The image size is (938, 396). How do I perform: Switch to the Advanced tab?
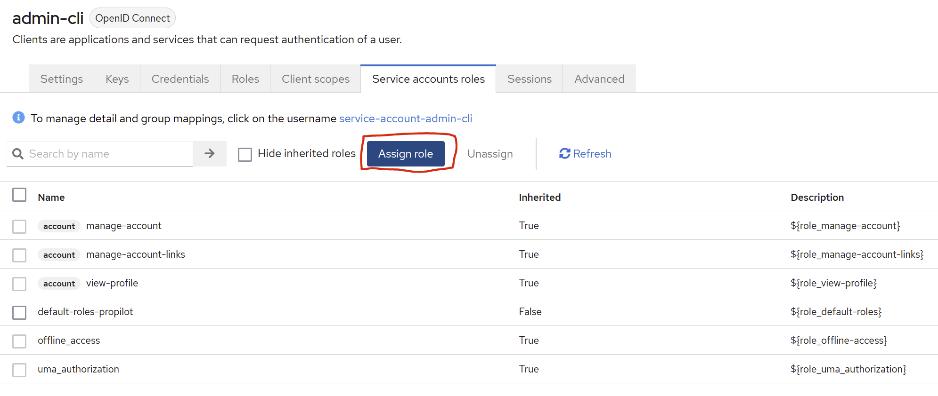pos(599,79)
